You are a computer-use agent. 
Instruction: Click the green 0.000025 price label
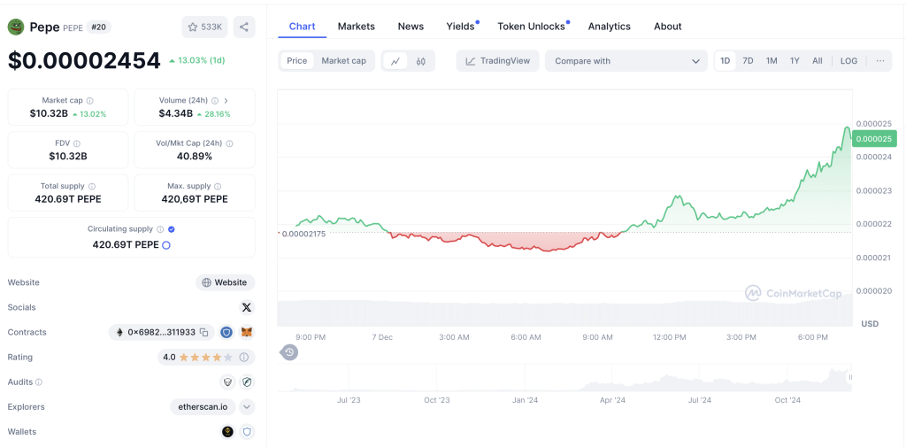click(x=874, y=139)
